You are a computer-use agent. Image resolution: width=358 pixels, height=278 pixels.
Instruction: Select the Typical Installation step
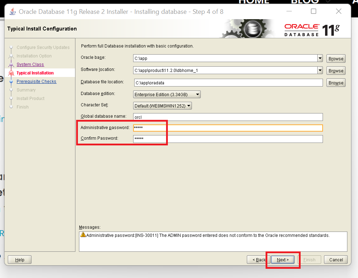35,73
